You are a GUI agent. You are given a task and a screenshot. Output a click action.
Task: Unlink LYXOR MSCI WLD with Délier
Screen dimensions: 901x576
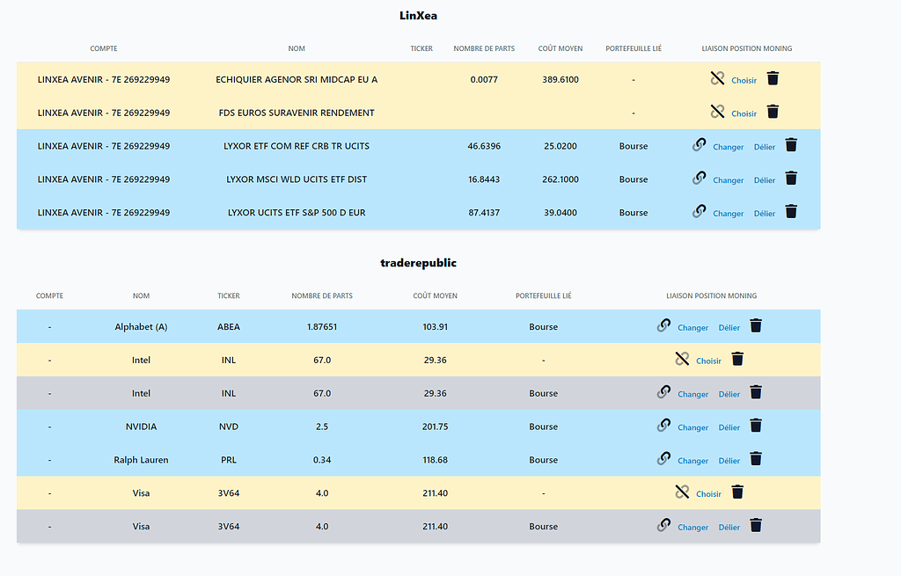click(765, 180)
